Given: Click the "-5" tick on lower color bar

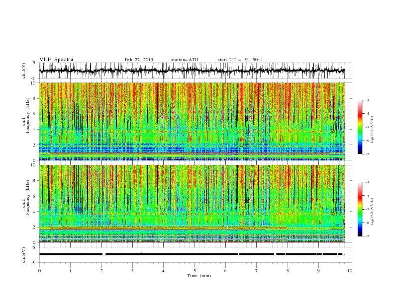Looking at the screenshot, I should coord(367,209).
